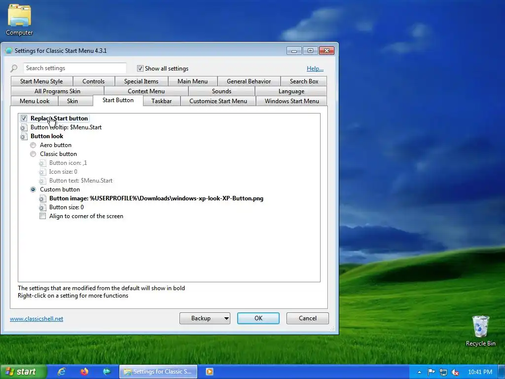
Task: Click the dialog resize grip corner
Action: pyautogui.click(x=333, y=328)
